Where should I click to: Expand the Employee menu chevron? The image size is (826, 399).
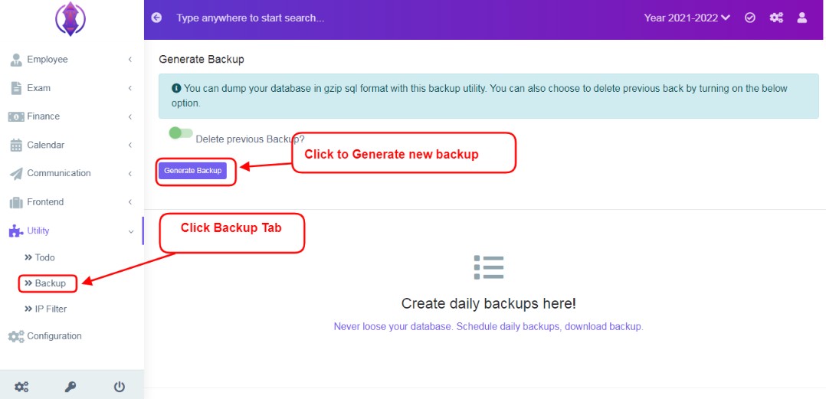(130, 60)
